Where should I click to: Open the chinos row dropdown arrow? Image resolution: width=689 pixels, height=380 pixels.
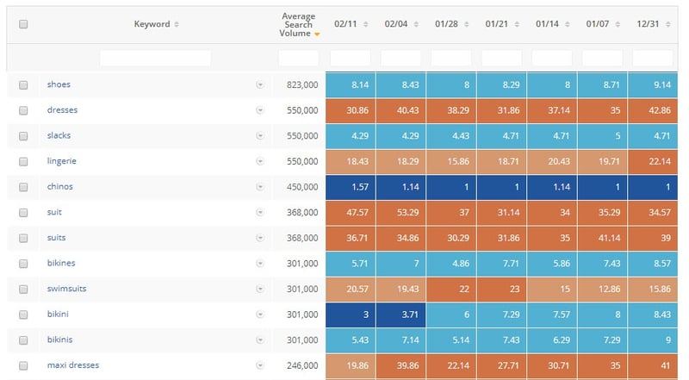coord(260,187)
